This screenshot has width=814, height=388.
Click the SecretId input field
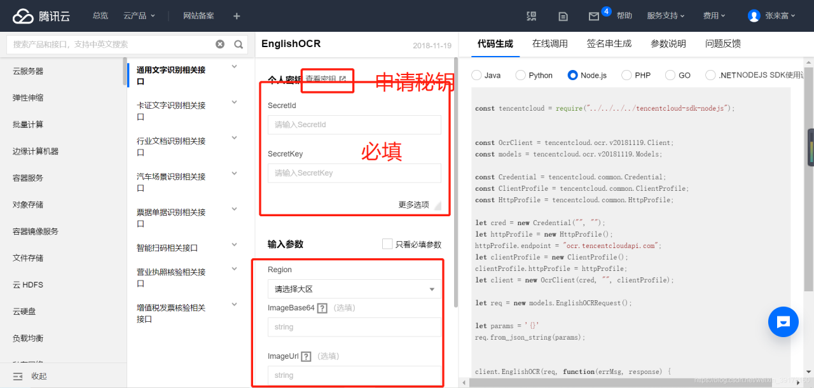click(354, 125)
